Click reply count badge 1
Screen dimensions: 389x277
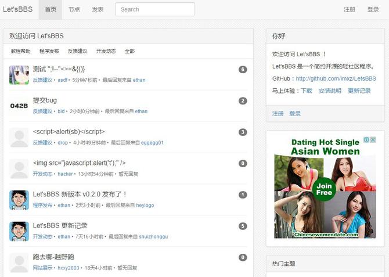(243, 195)
